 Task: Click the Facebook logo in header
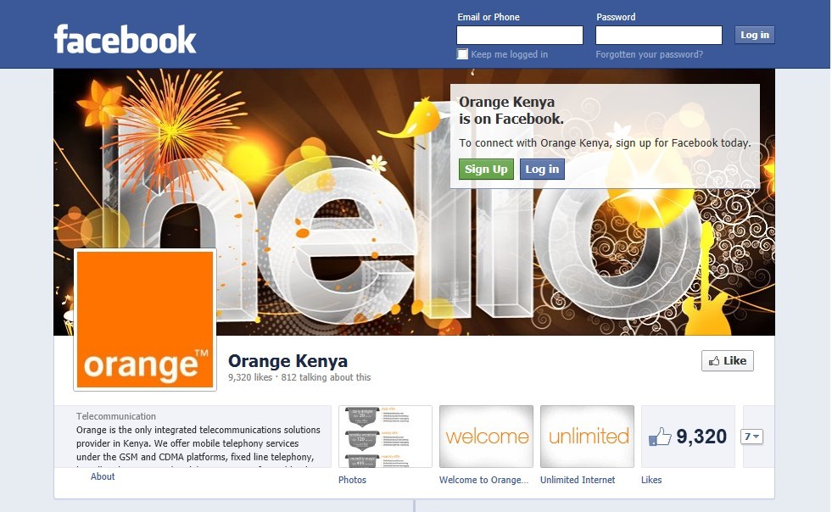126,39
